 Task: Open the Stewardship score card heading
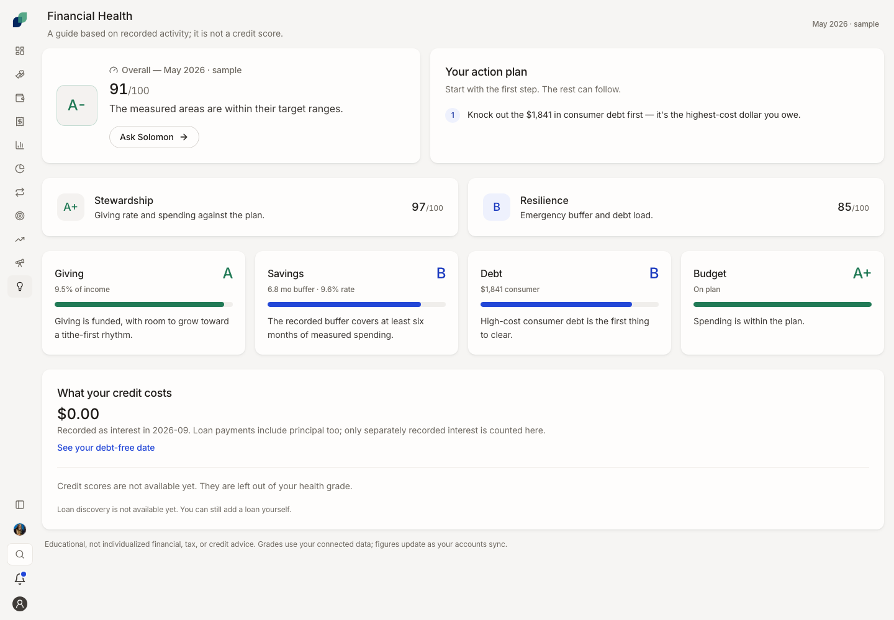(x=124, y=200)
